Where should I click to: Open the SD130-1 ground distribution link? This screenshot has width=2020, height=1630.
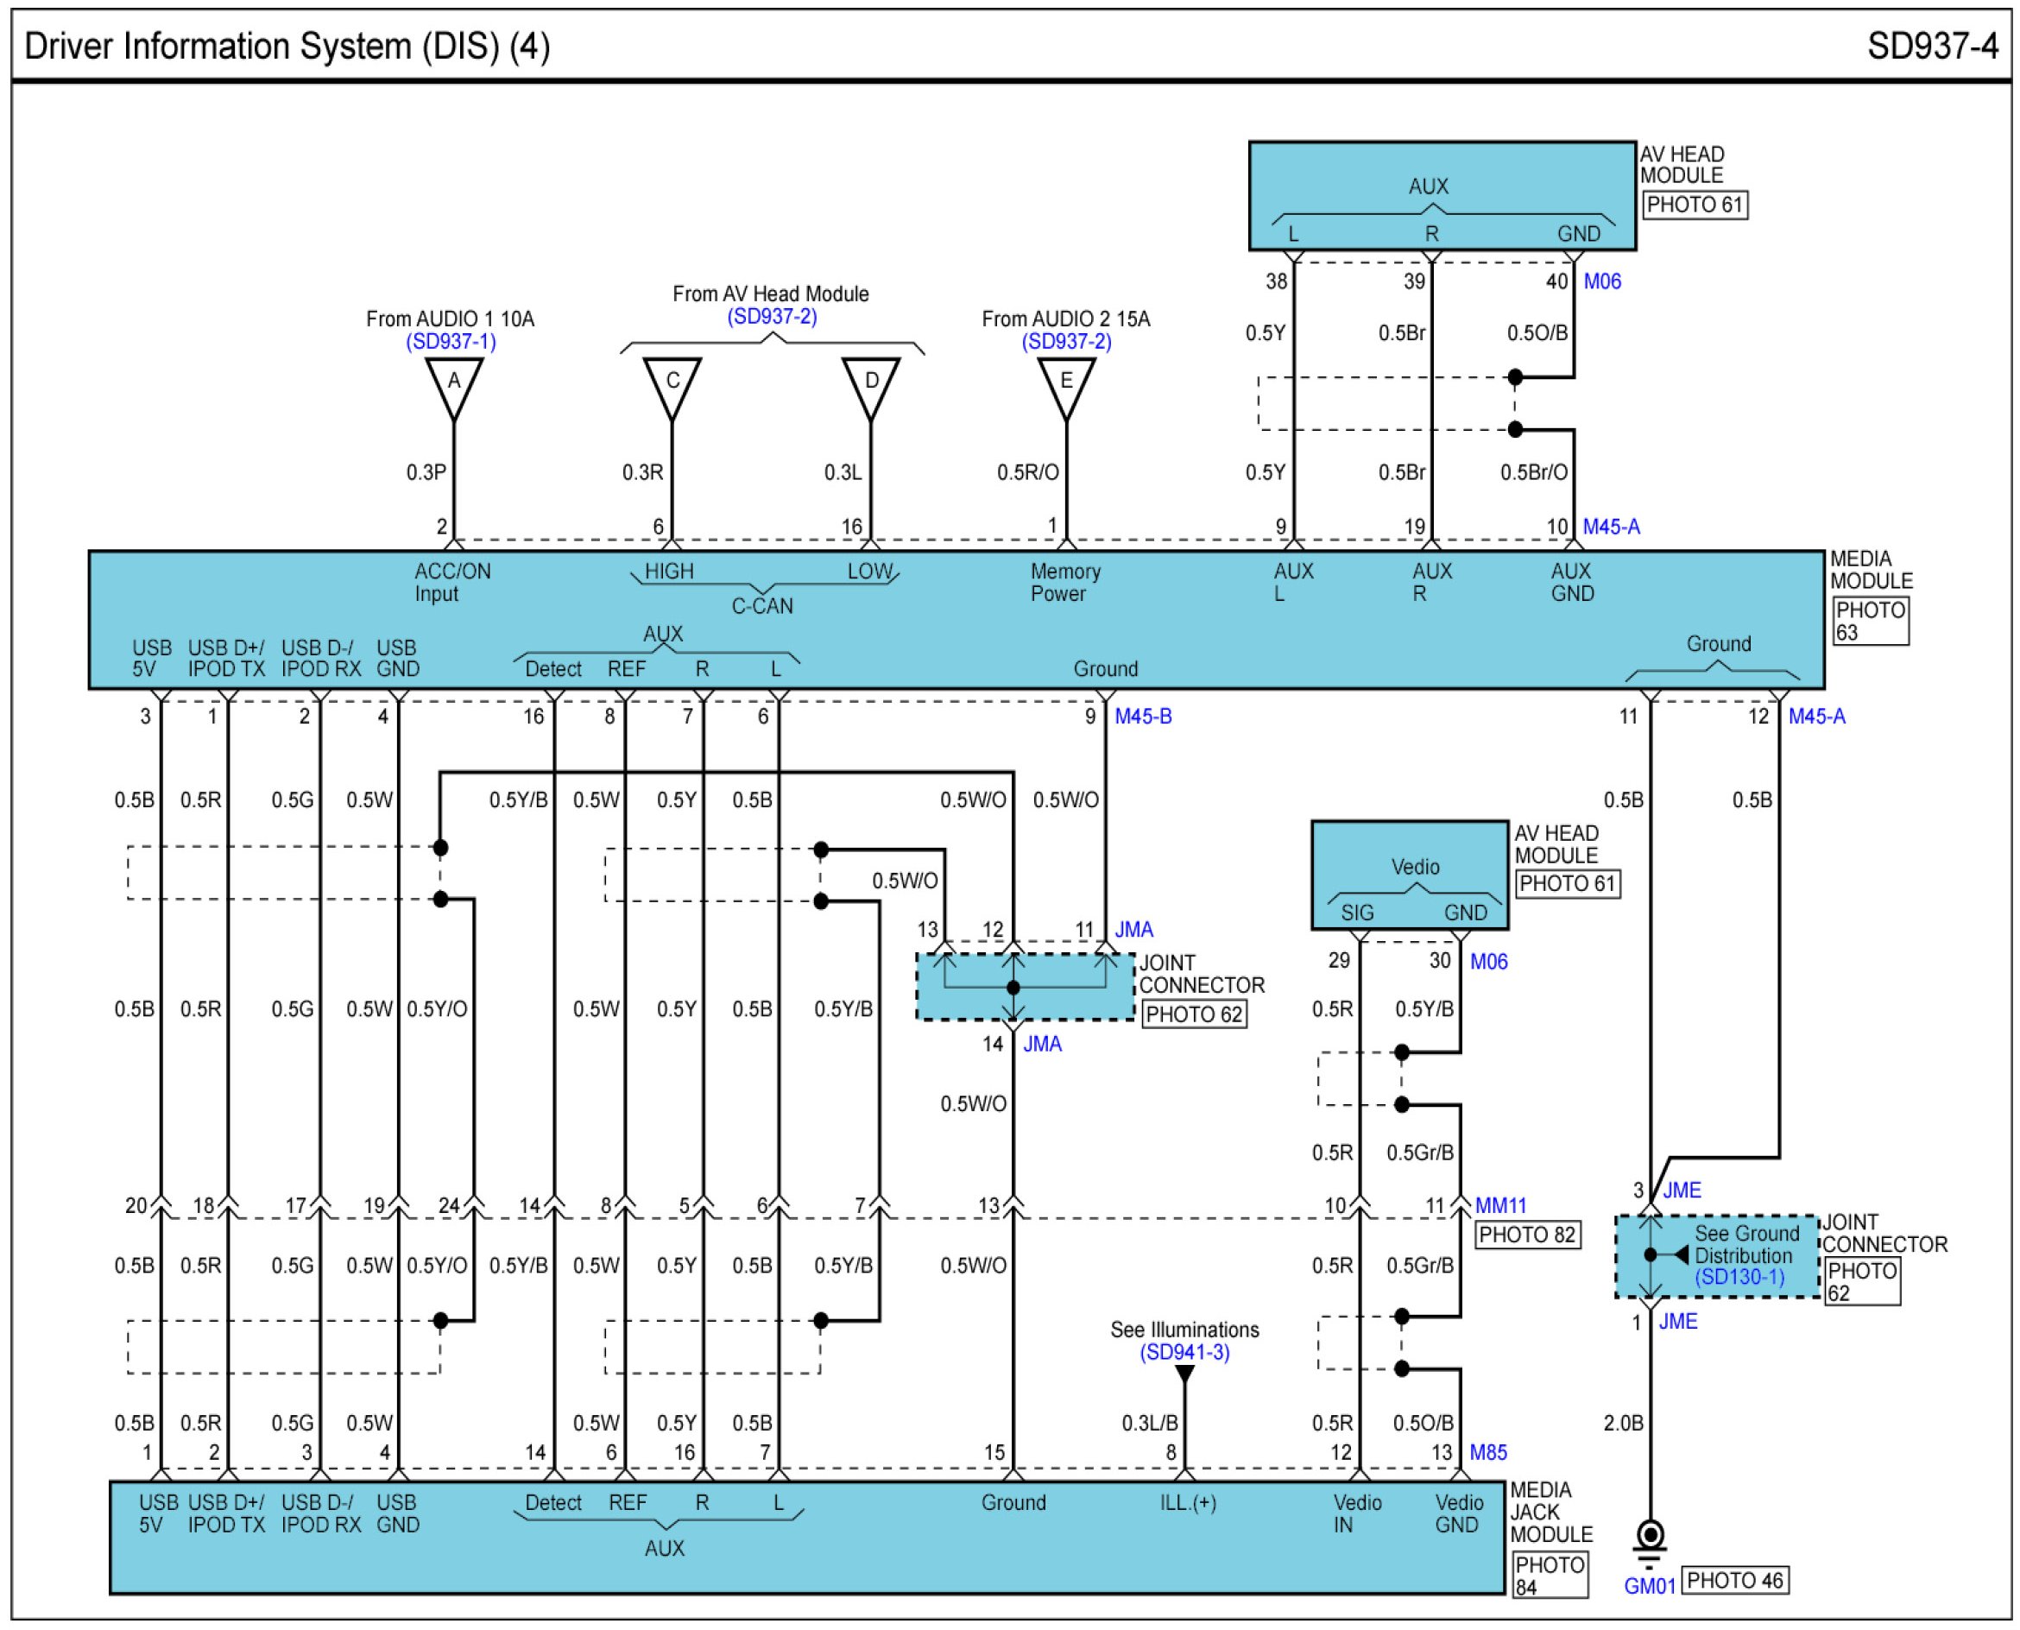1739,1277
